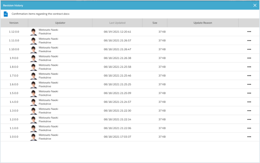Select version number 1.1.0.0
Viewport: 260px width, 163px height.
click(x=14, y=128)
